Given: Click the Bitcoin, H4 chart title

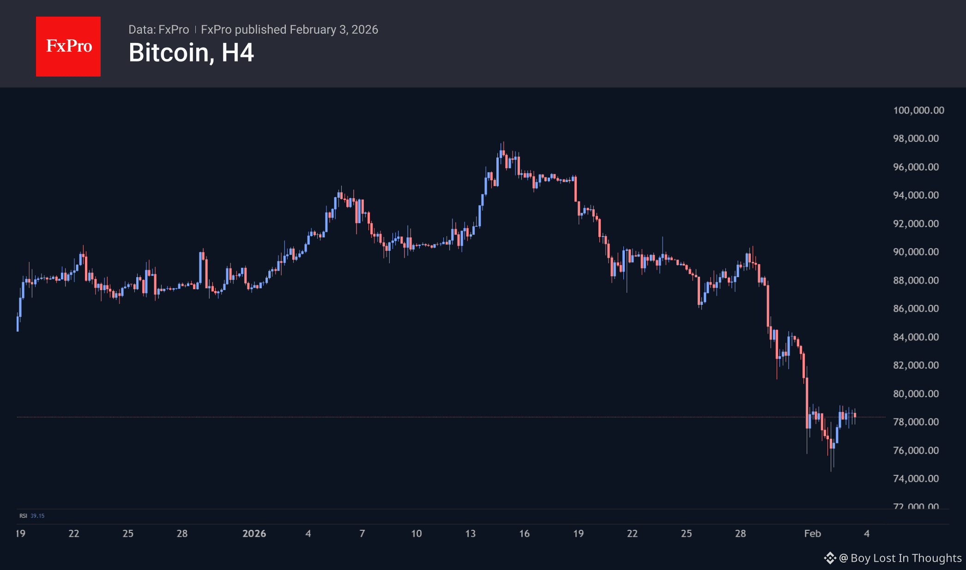Looking at the screenshot, I should [x=191, y=53].
